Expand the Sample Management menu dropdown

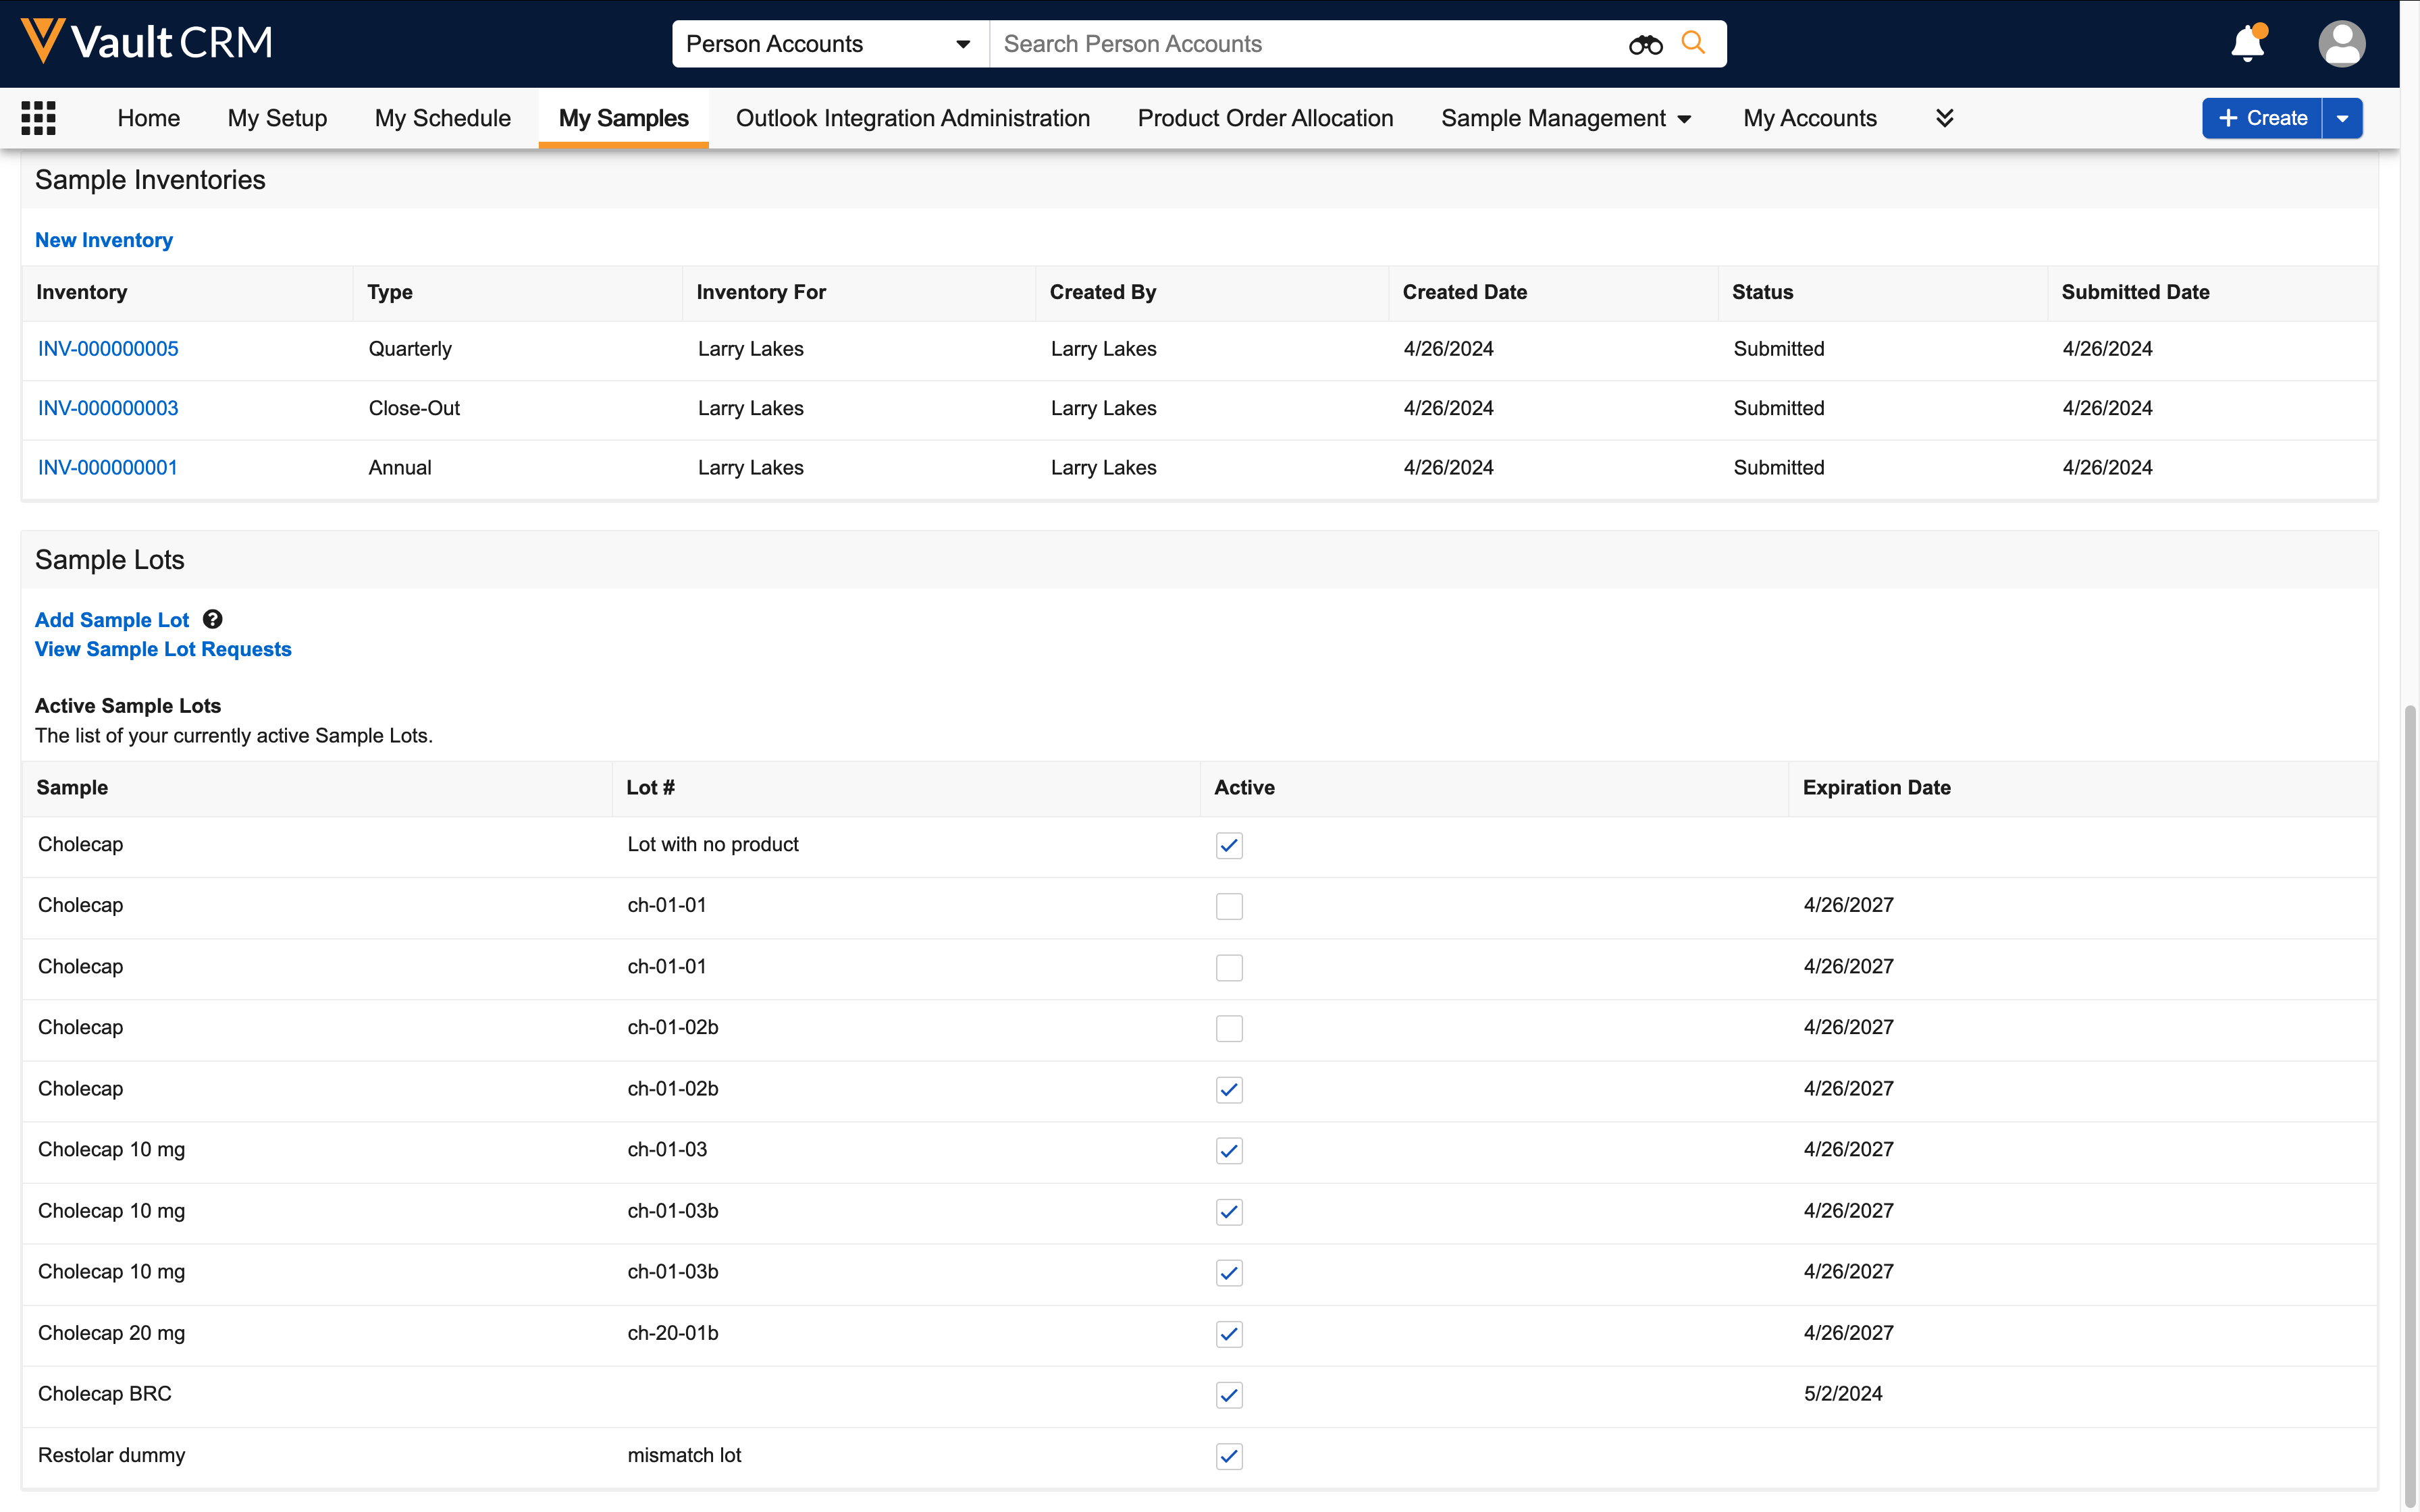pyautogui.click(x=1685, y=119)
